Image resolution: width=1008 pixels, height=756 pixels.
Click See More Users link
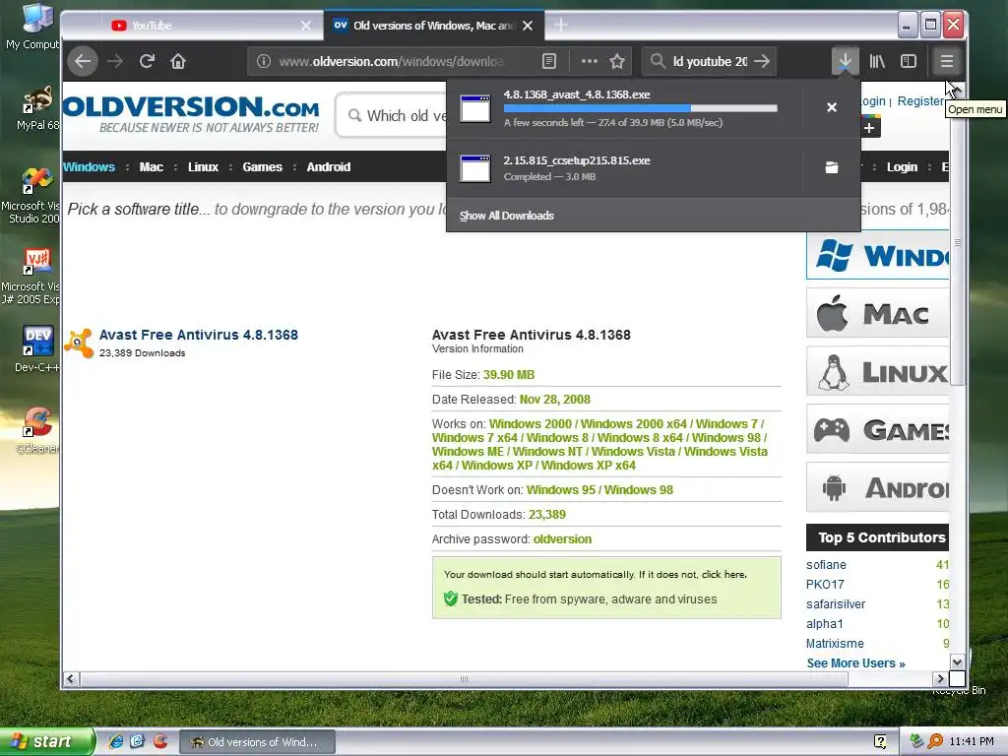855,663
